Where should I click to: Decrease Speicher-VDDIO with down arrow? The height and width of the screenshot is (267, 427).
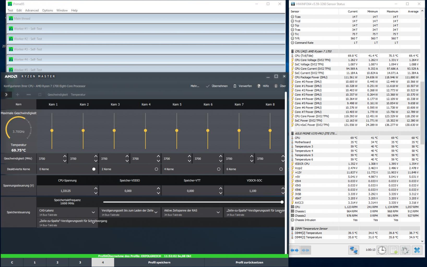(x=158, y=193)
